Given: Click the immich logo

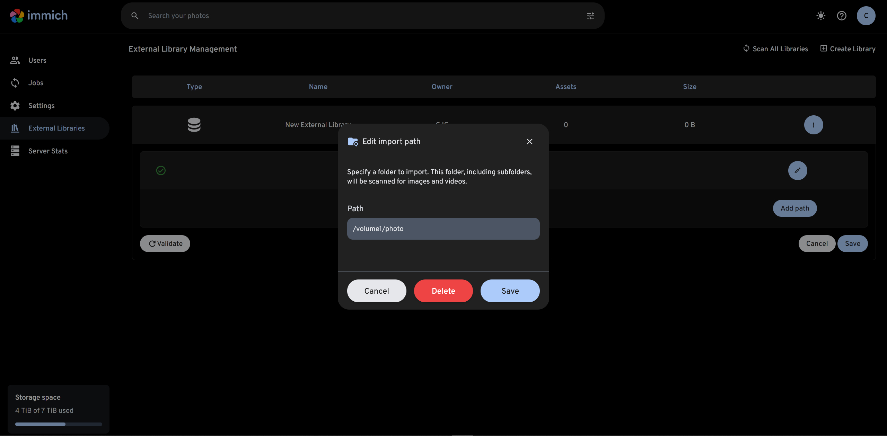Looking at the screenshot, I should pos(39,16).
